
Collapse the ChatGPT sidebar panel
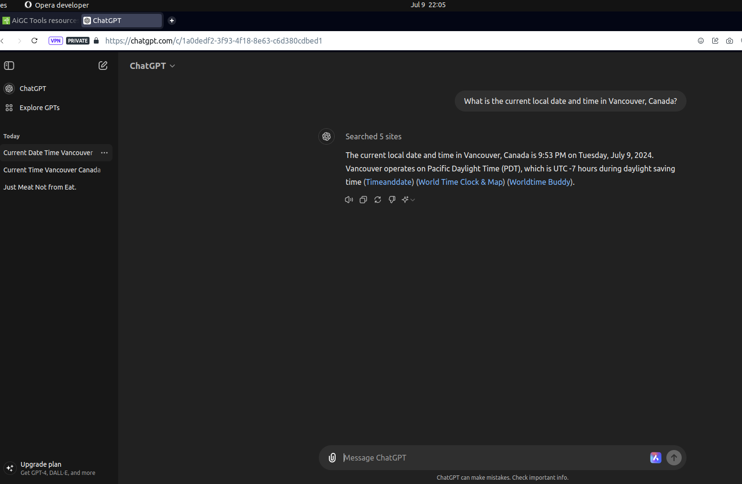tap(9, 66)
